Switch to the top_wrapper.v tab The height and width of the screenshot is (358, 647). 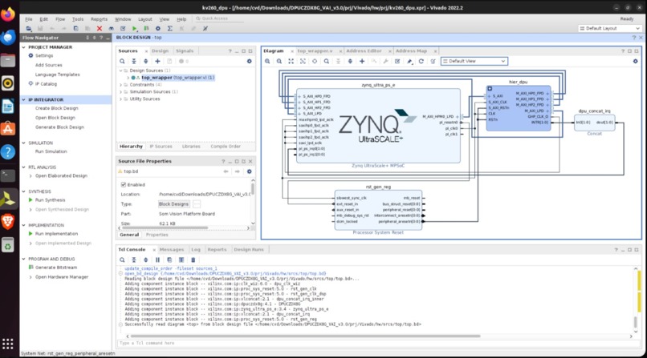(315, 51)
